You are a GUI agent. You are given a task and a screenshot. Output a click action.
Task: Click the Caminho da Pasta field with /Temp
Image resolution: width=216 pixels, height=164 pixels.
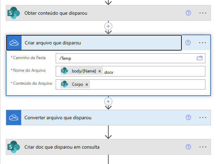tap(131, 58)
